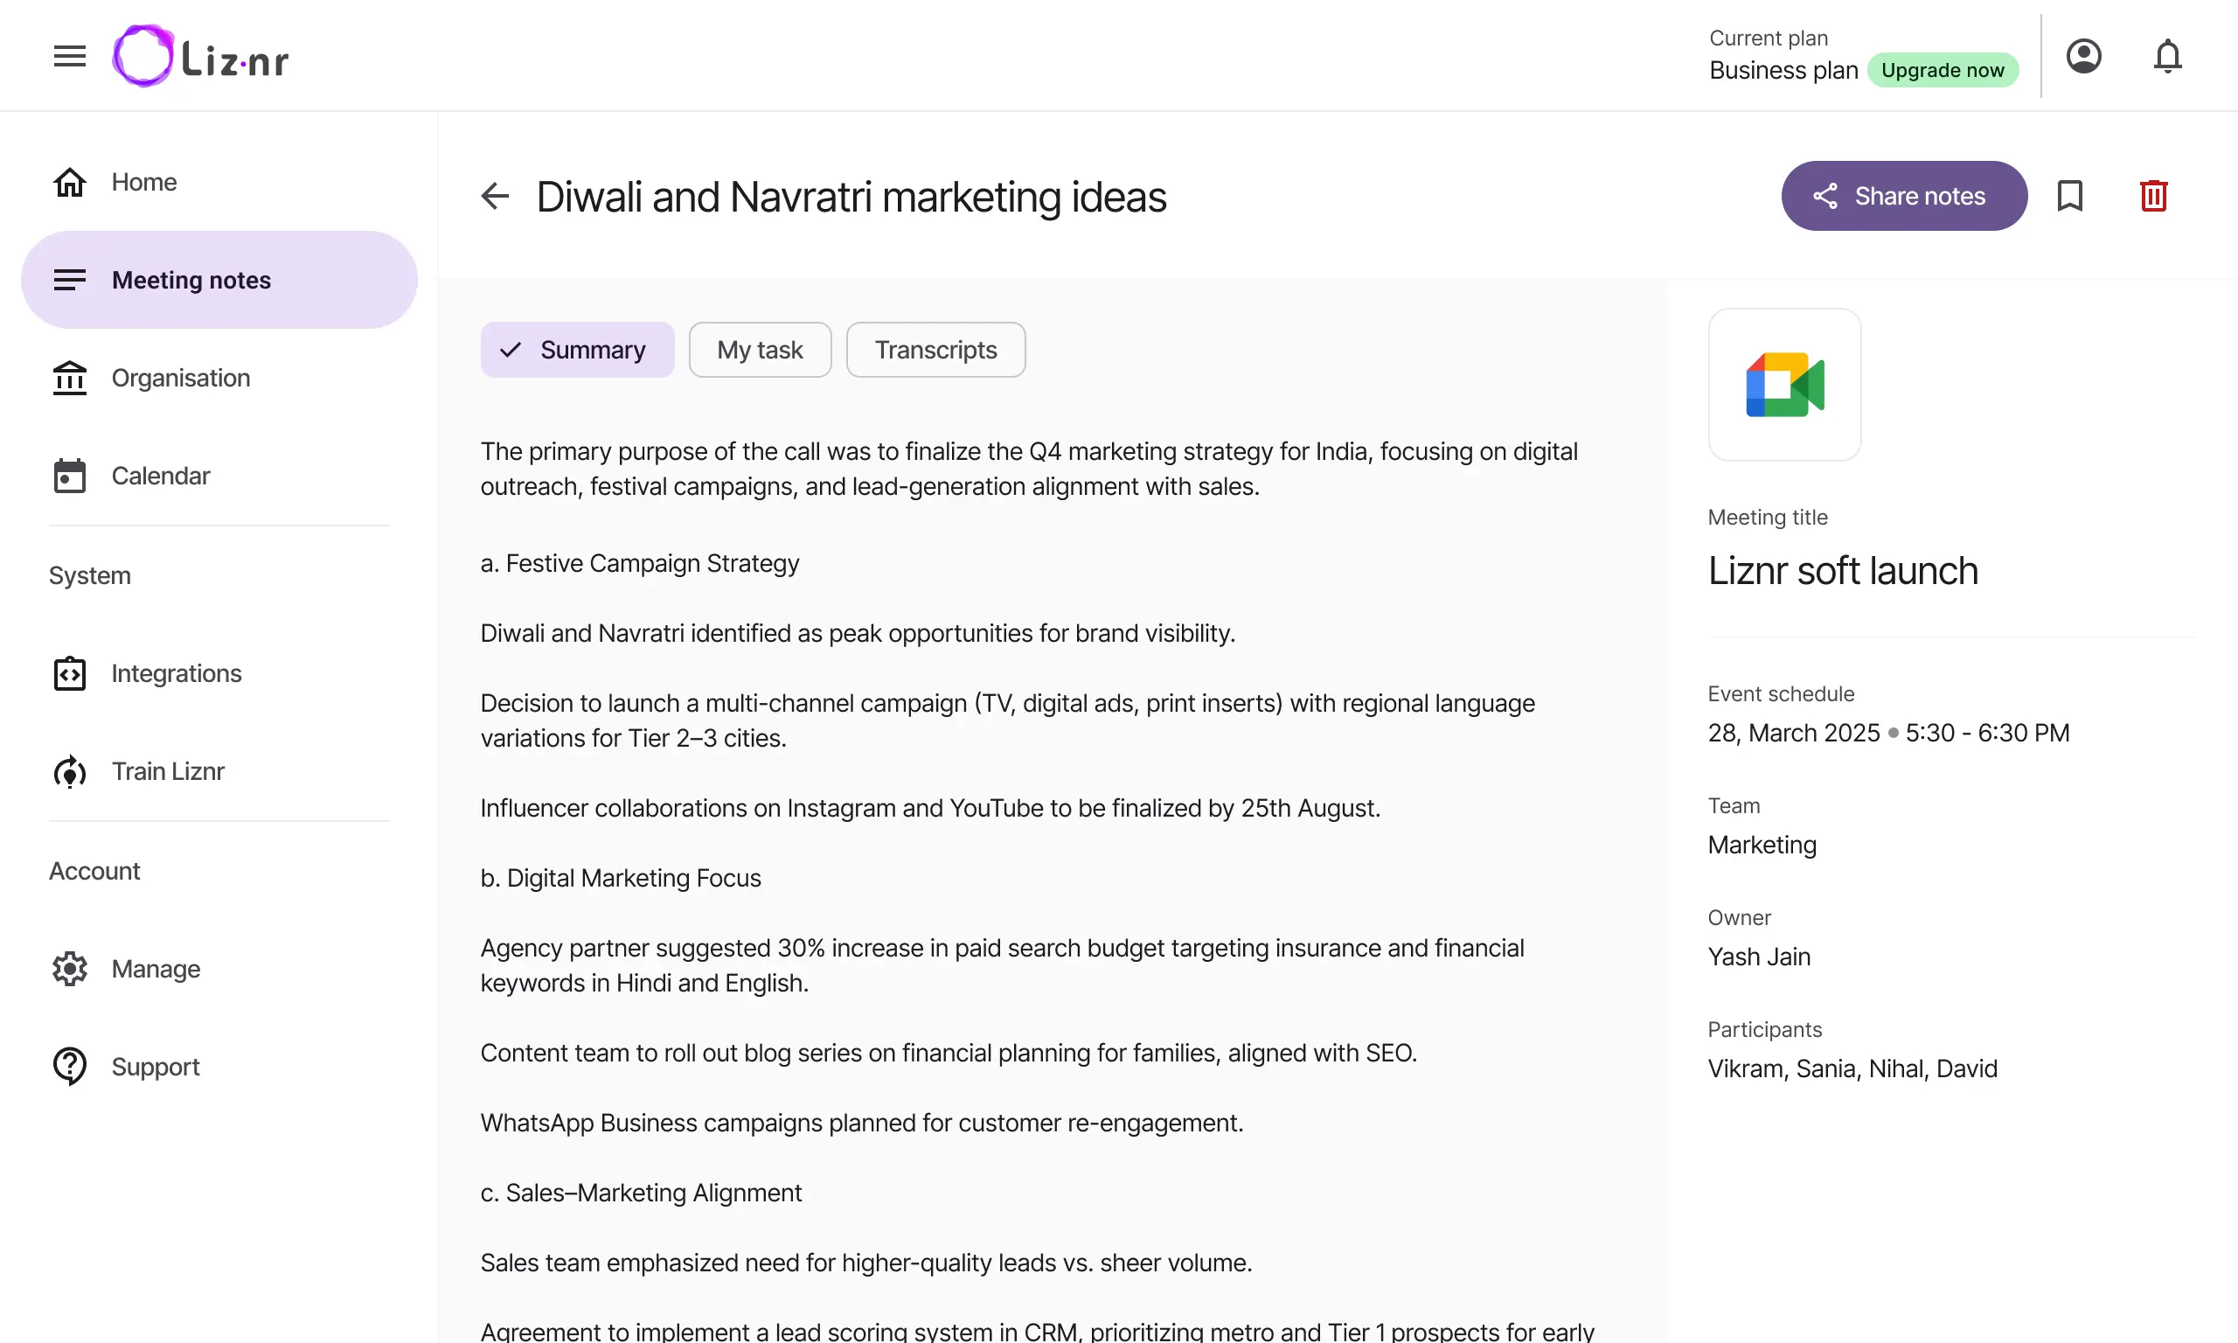2238x1343 pixels.
Task: Click the Share notes button
Action: (x=1904, y=196)
